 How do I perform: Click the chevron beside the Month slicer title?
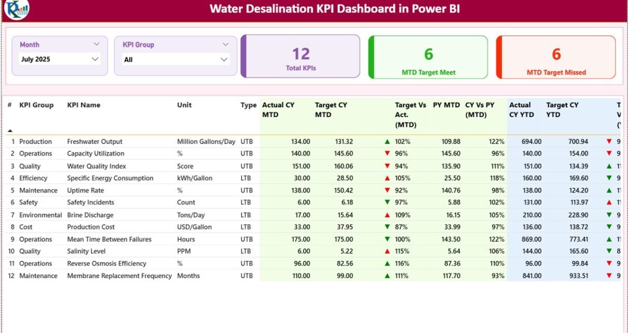[x=97, y=45]
